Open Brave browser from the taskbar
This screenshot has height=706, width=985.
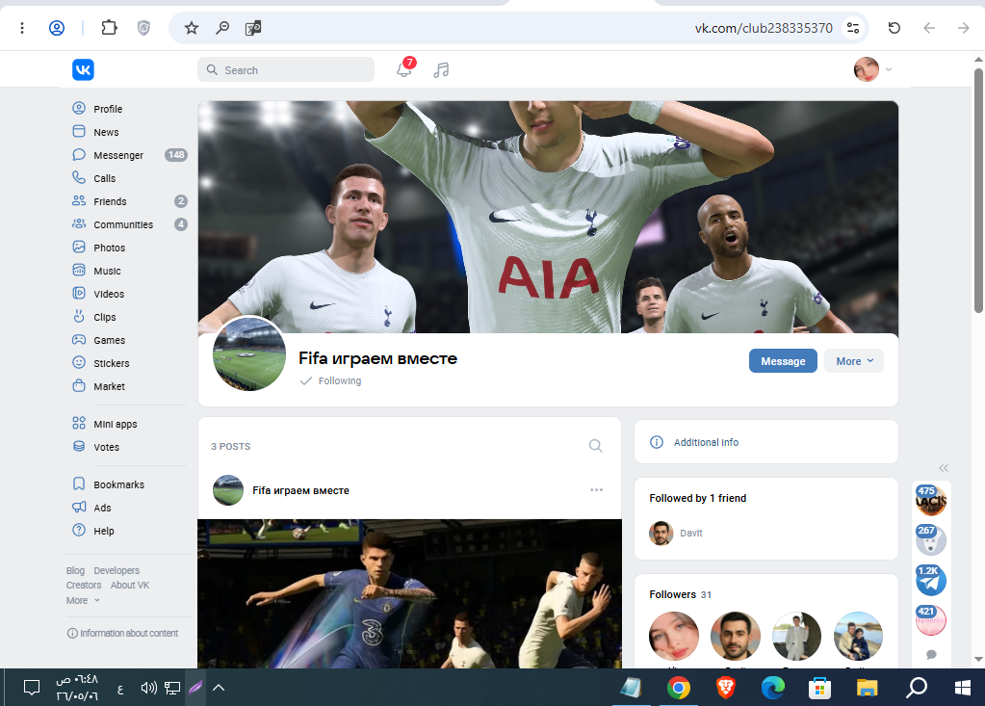coord(726,688)
